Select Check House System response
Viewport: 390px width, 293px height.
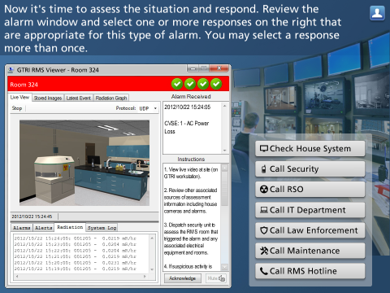(x=310, y=148)
